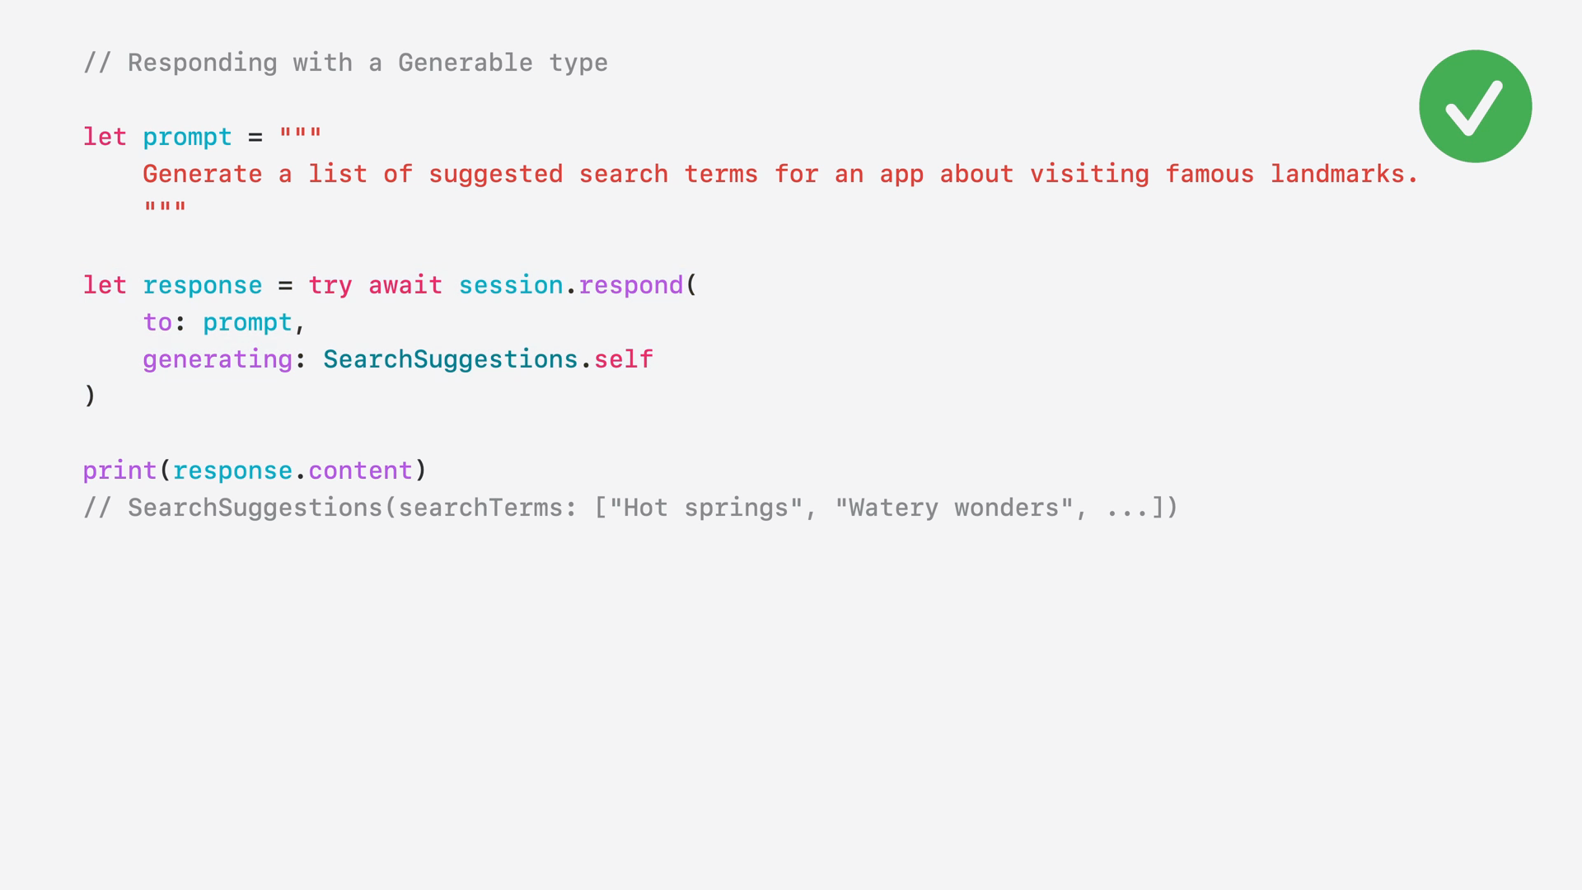
Task: Click the 'prompt' variable in the let declaration
Action: [x=187, y=137]
